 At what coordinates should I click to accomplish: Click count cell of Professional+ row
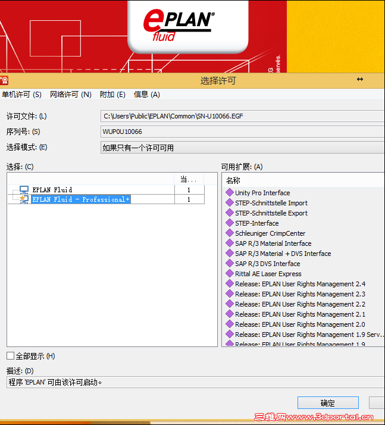189,199
